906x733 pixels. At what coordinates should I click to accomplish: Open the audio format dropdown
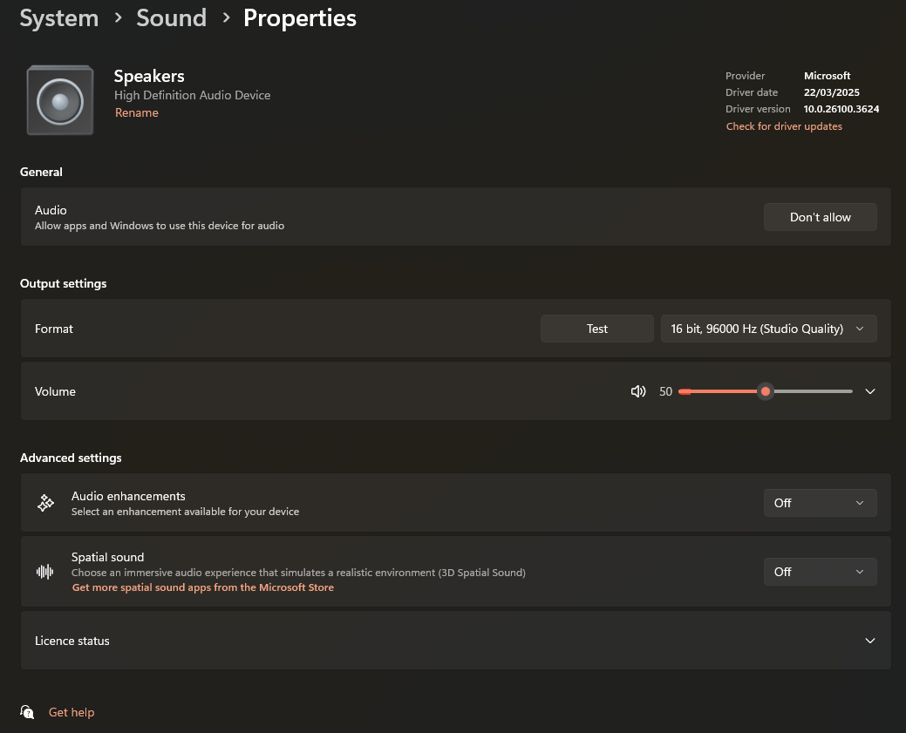pyautogui.click(x=768, y=329)
